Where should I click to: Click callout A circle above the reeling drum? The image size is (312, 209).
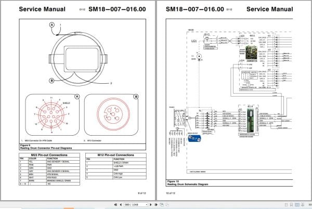[x=51, y=25]
